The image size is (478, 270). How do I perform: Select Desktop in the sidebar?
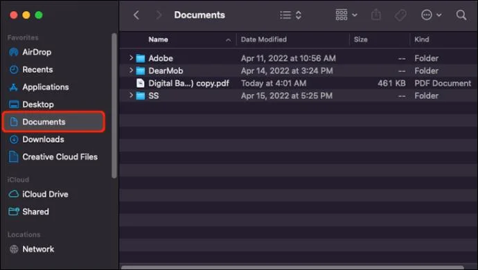[x=31, y=105]
